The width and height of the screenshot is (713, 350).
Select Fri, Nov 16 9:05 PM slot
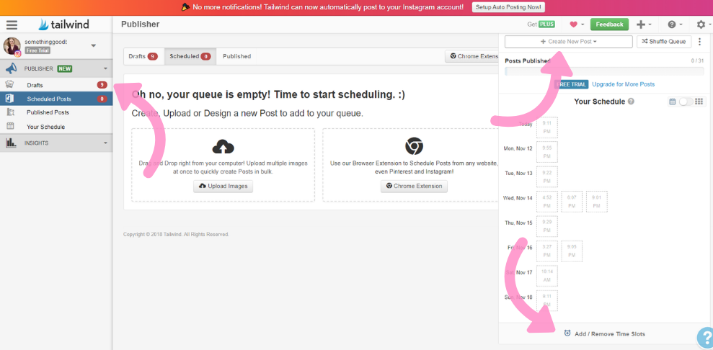[x=572, y=251]
